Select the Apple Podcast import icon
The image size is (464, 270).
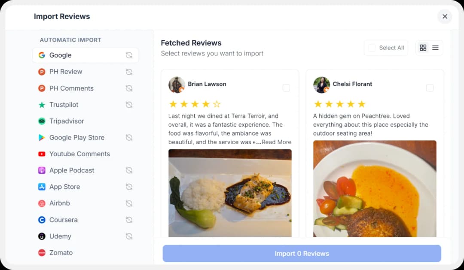coord(42,170)
